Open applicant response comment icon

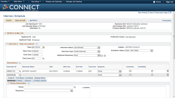tap(101, 56)
